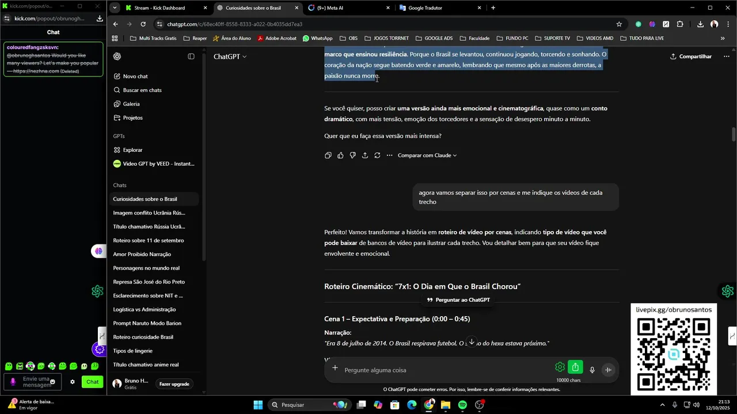Screen dimensions: 737x414
Task: Regenerate the response with retry icon
Action: click(377, 155)
